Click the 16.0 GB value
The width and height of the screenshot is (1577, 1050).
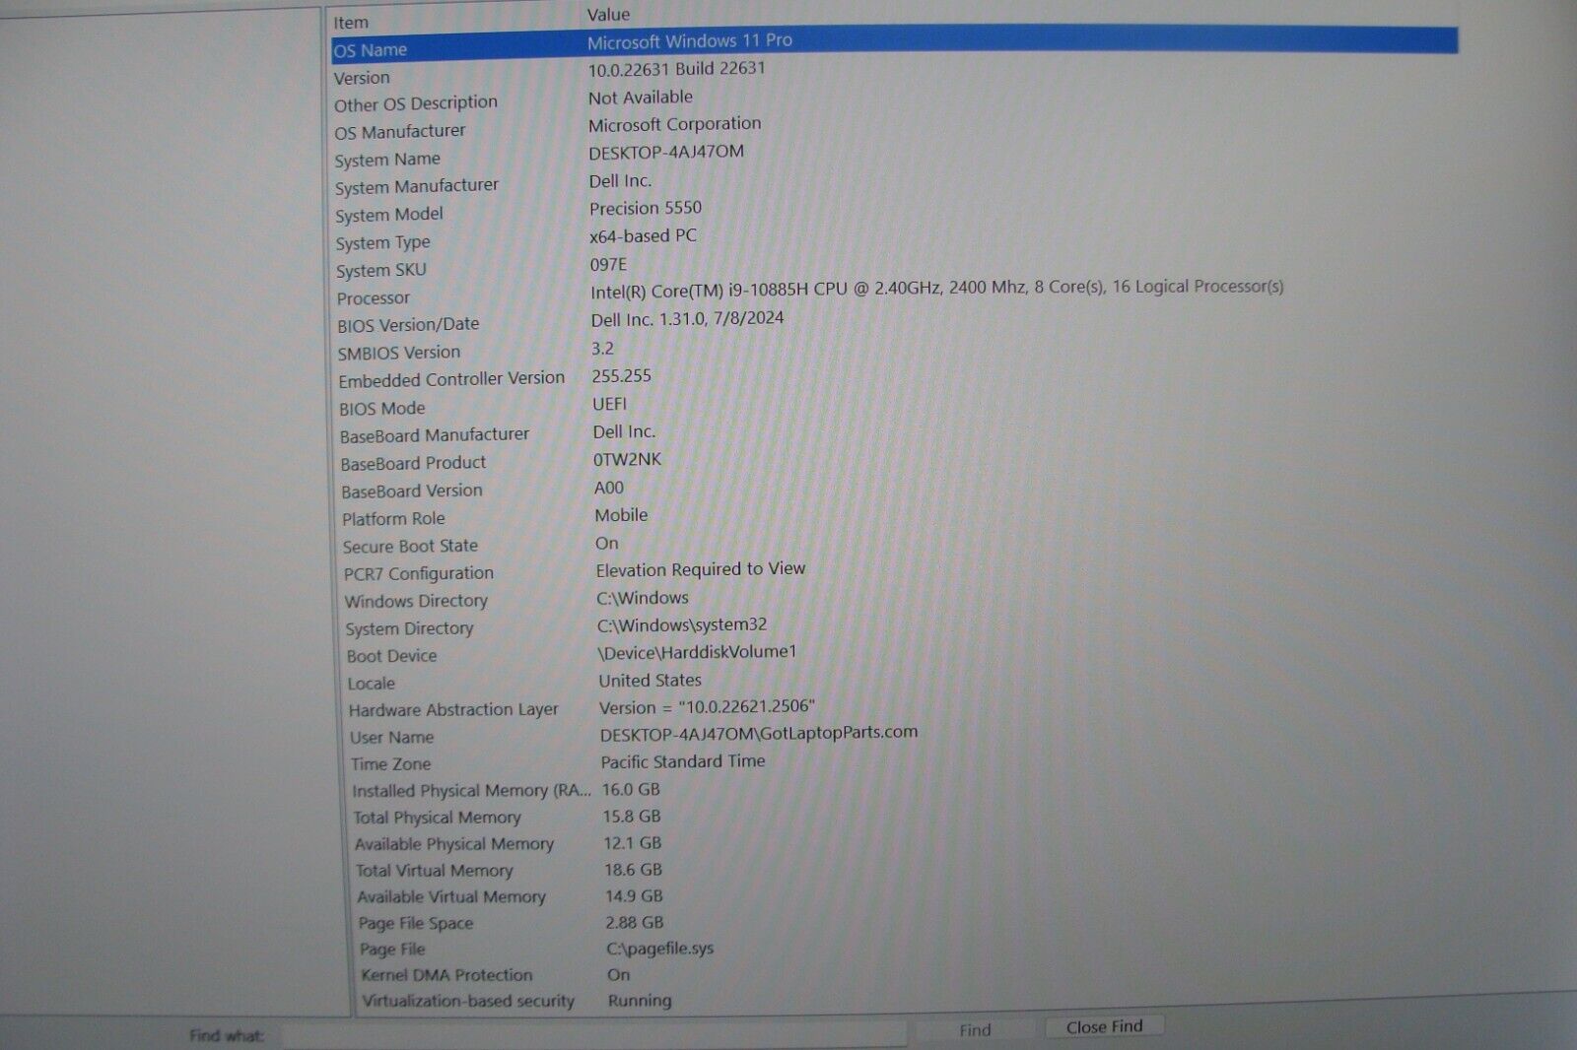(631, 789)
